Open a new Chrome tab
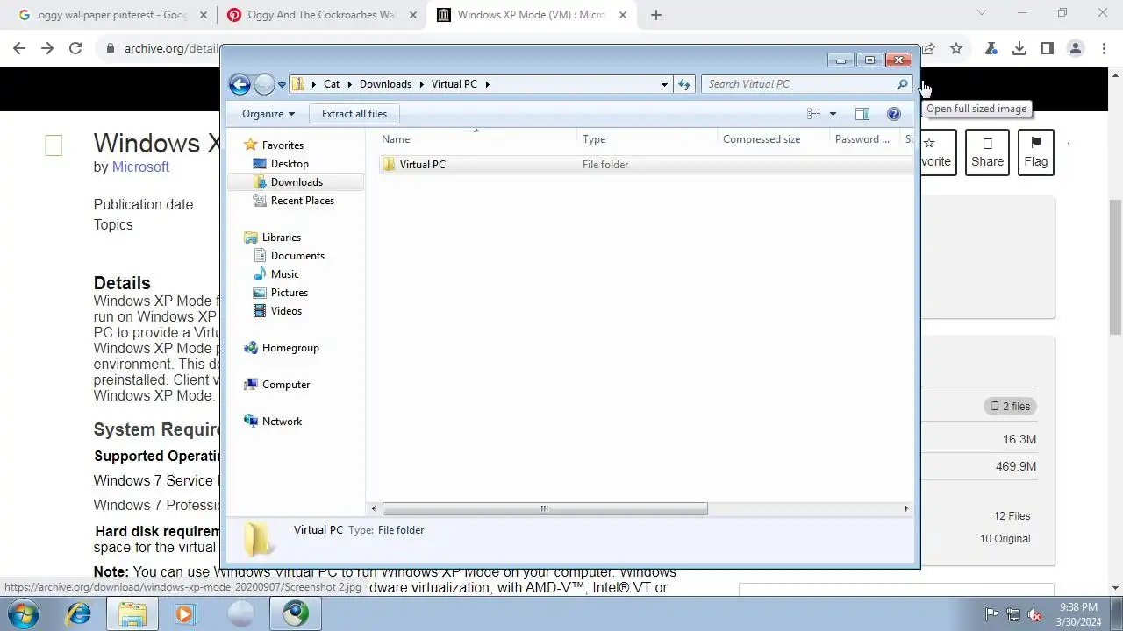1123x631 pixels. click(655, 15)
